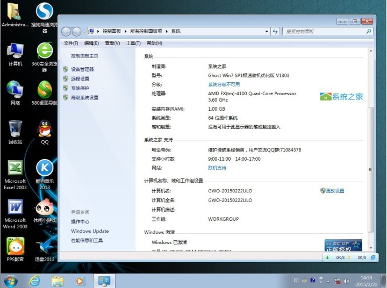Screen dimensions: 387x288
Task: Click the taskbar clock showing 14:53
Action: pos(366,281)
